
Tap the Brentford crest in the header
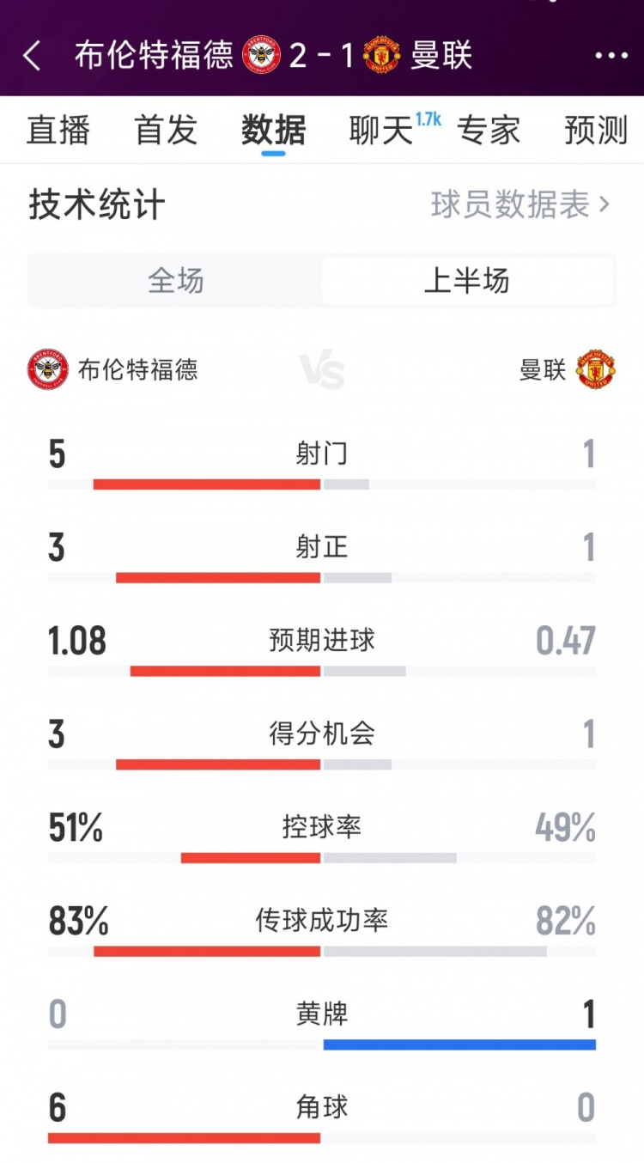tap(262, 56)
